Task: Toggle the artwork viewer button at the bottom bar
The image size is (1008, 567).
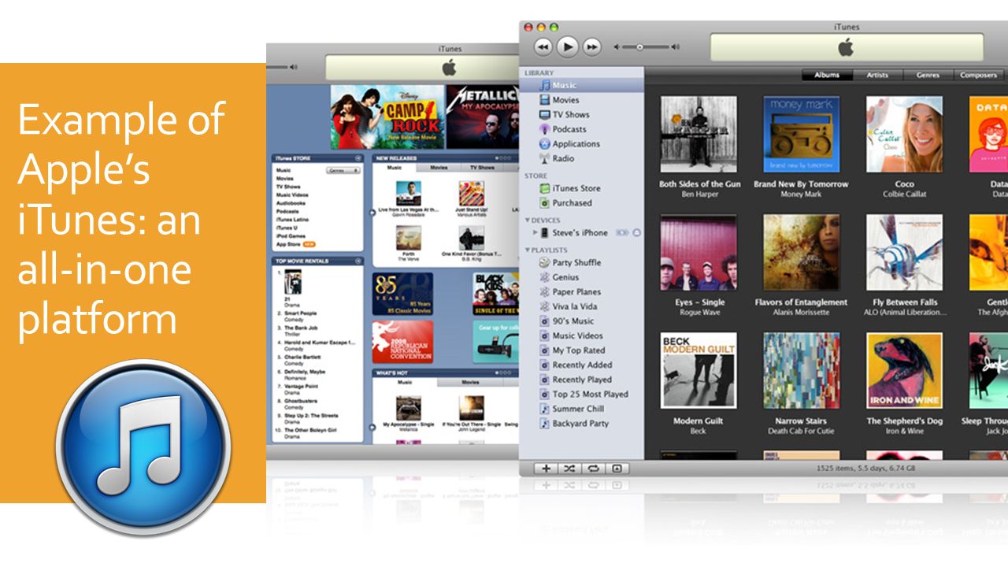Action: point(617,469)
